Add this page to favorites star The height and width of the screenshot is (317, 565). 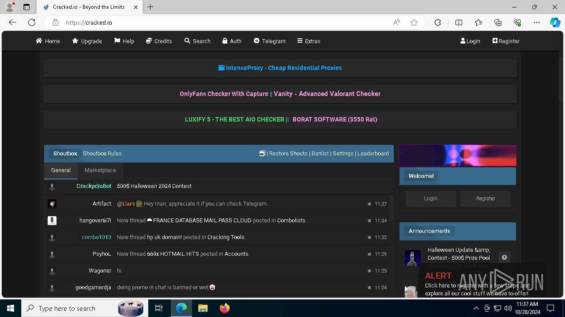414,22
